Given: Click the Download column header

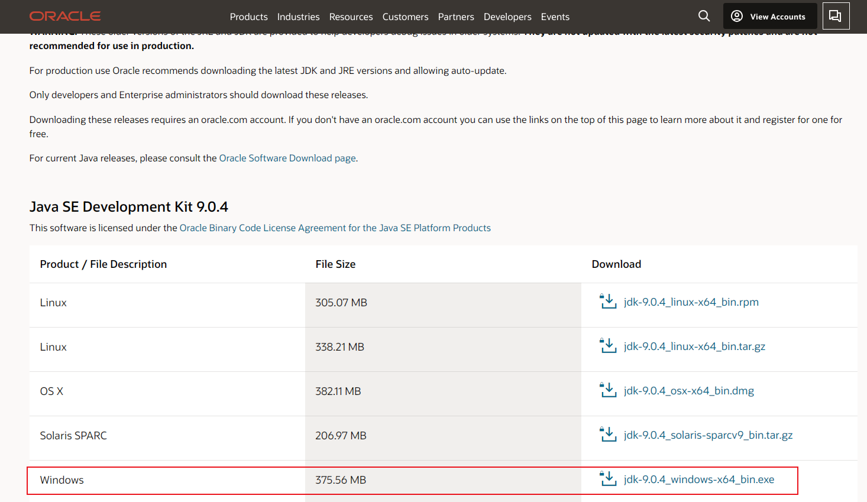Looking at the screenshot, I should pos(616,264).
